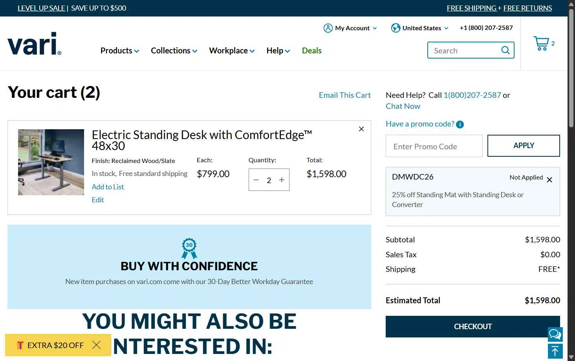
Task: Open Level Up Sale link
Action: point(41,8)
